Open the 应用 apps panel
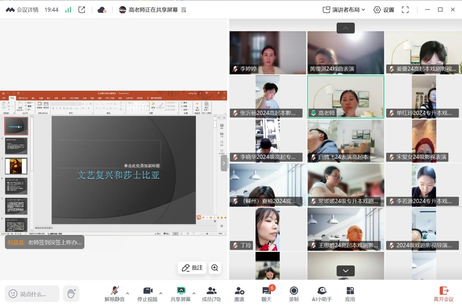The width and height of the screenshot is (462, 307). 350,294
